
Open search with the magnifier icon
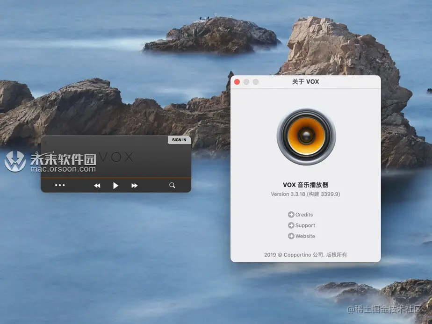coord(172,185)
